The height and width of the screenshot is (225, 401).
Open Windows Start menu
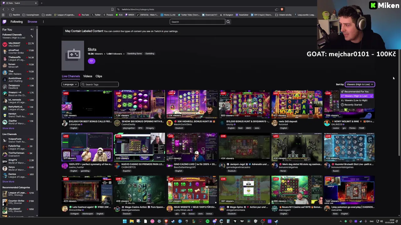[x=124, y=221]
